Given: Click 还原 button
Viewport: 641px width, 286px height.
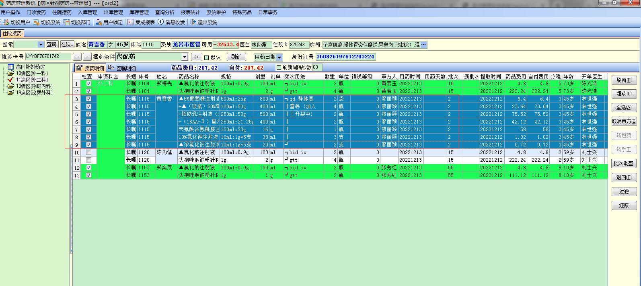Looking at the screenshot, I should pyautogui.click(x=624, y=205).
